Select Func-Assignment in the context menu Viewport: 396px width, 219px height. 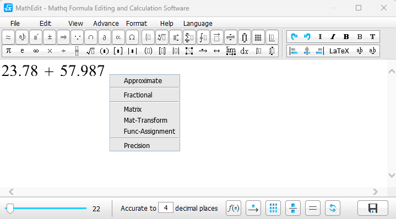145,132
